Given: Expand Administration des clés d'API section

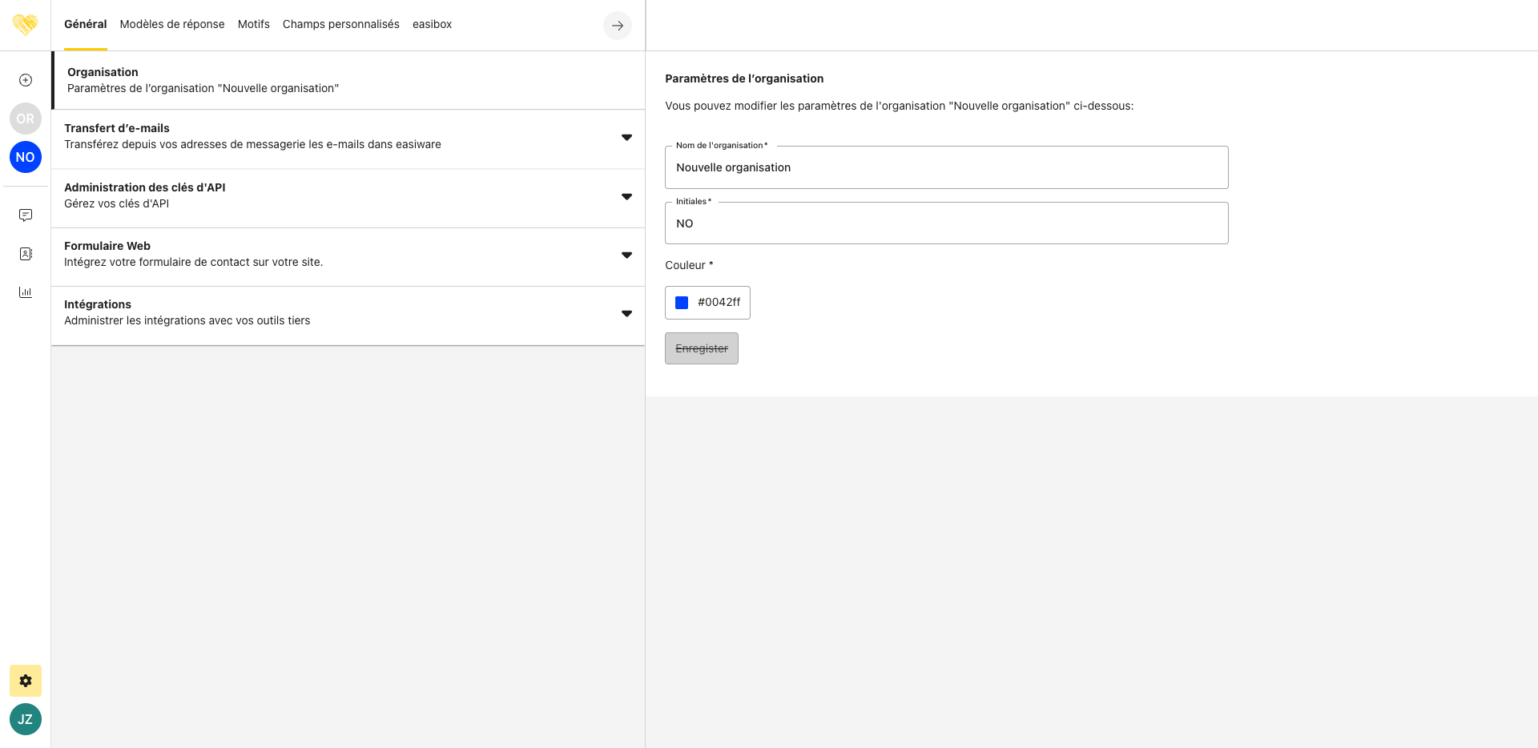Looking at the screenshot, I should click(626, 197).
